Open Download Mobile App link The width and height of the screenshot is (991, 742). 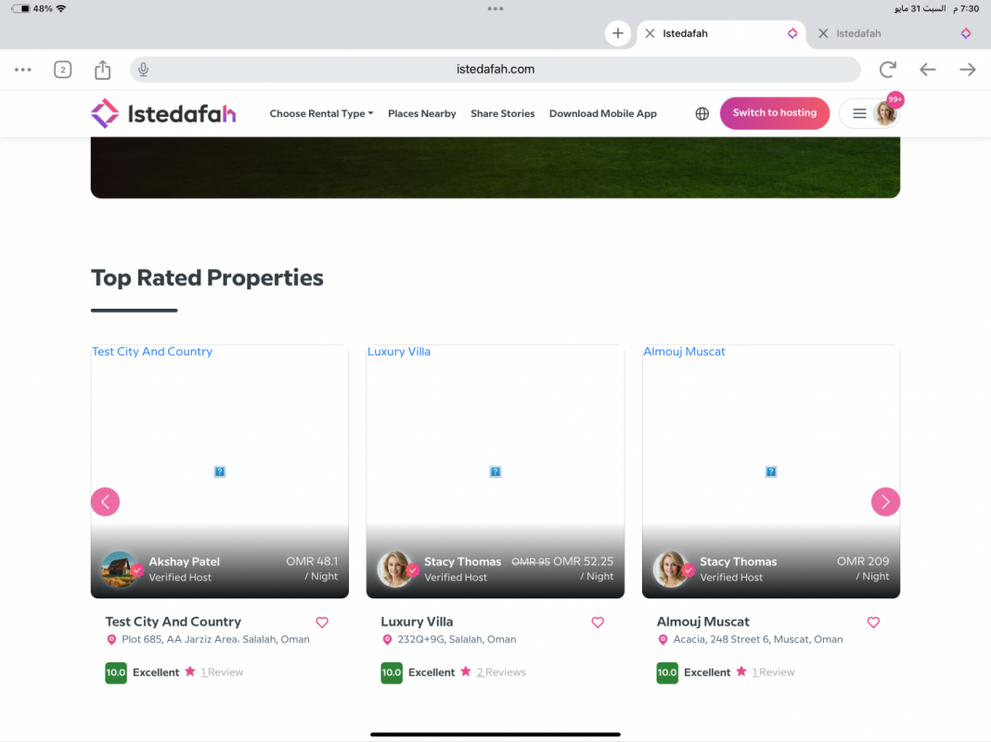[x=603, y=114]
